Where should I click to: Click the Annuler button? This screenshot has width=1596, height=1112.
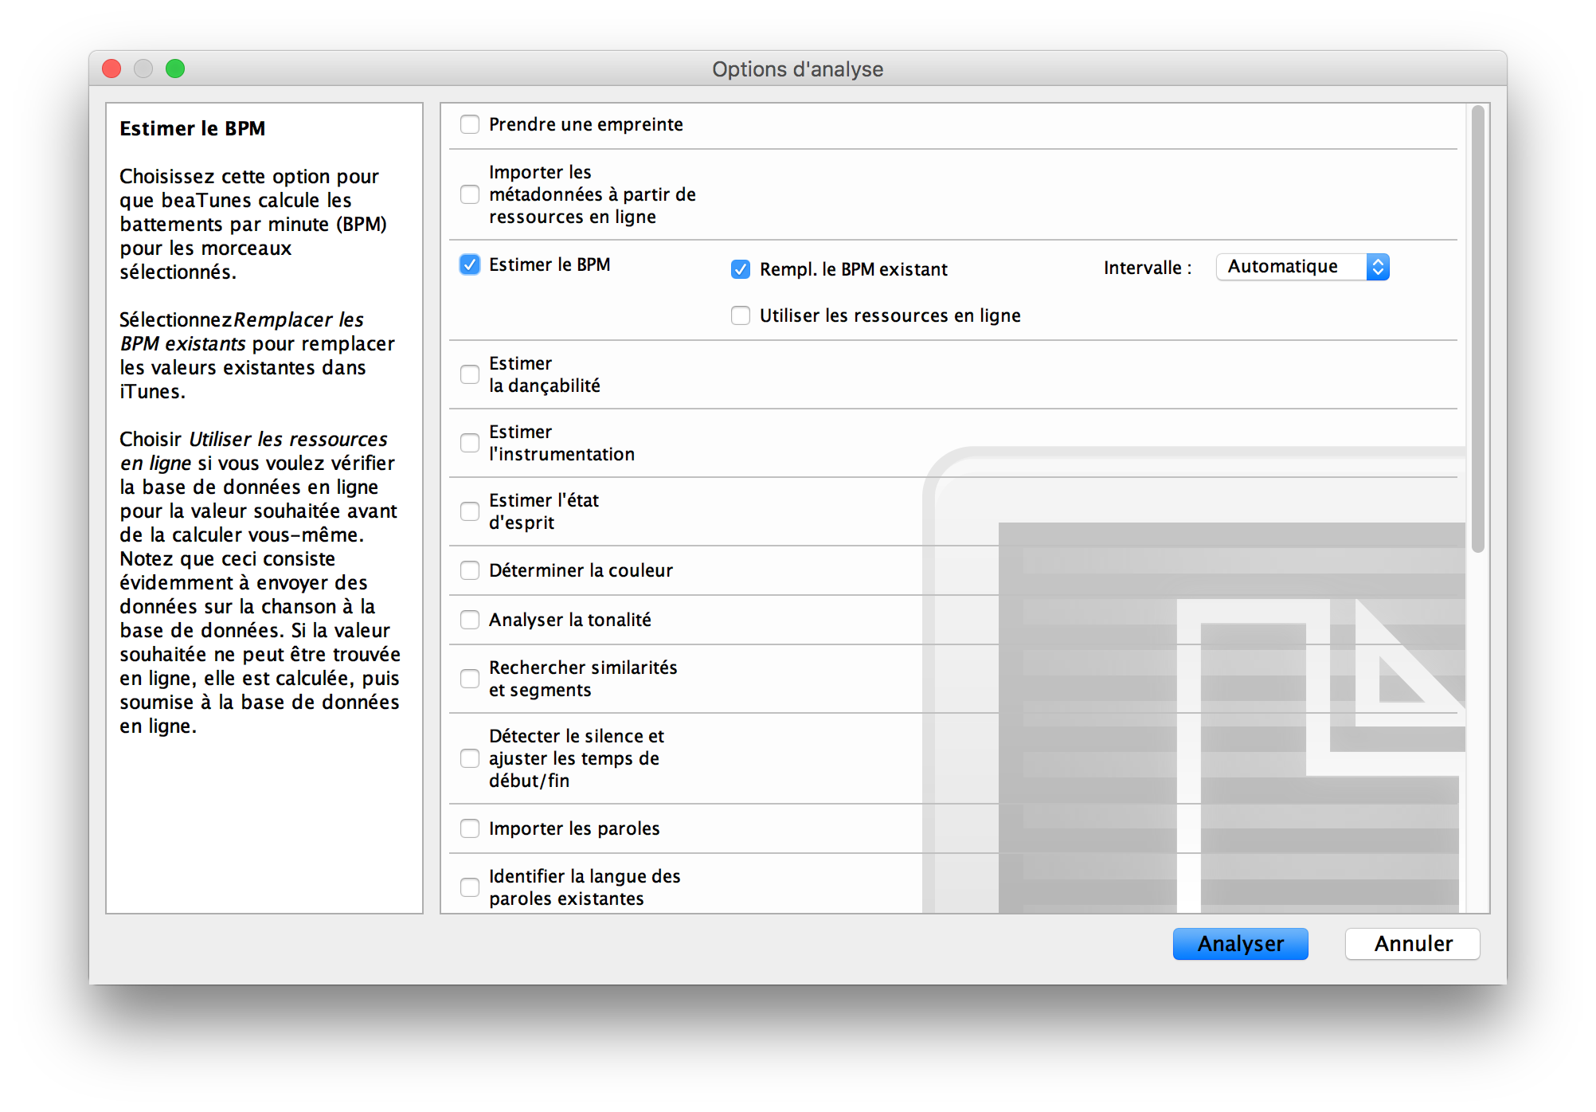click(x=1412, y=944)
